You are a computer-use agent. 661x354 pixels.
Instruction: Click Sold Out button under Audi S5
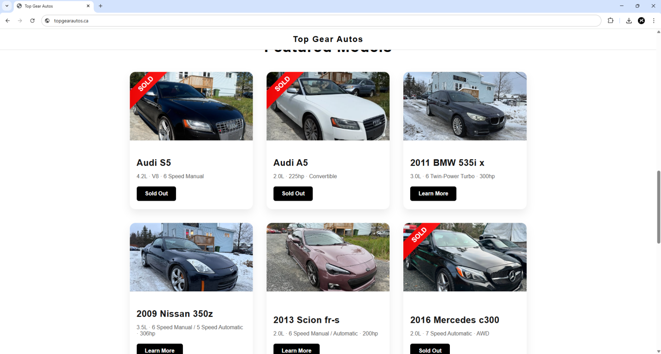(156, 194)
